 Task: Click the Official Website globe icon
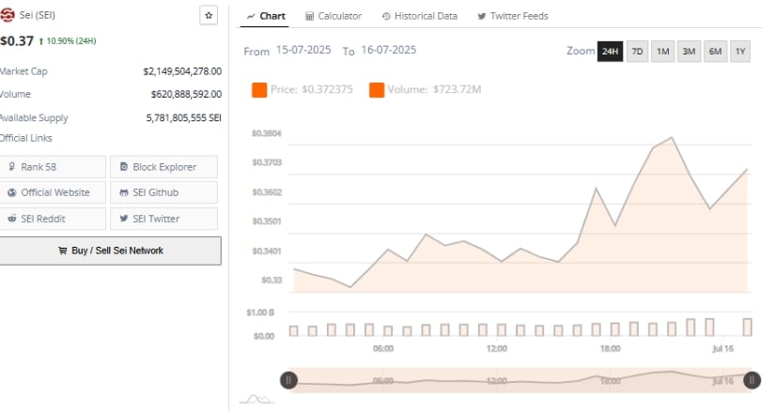click(12, 192)
